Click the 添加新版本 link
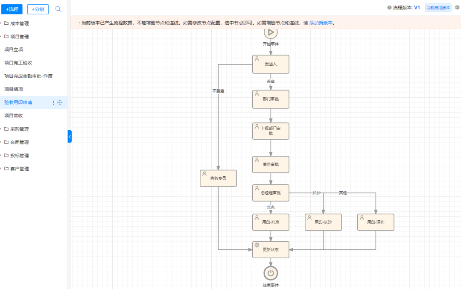 tap(321, 23)
